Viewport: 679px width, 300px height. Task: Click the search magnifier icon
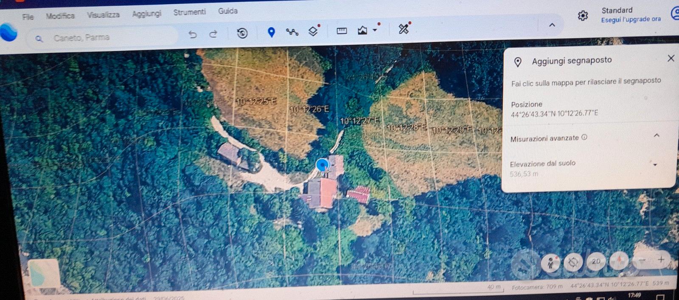pos(39,39)
